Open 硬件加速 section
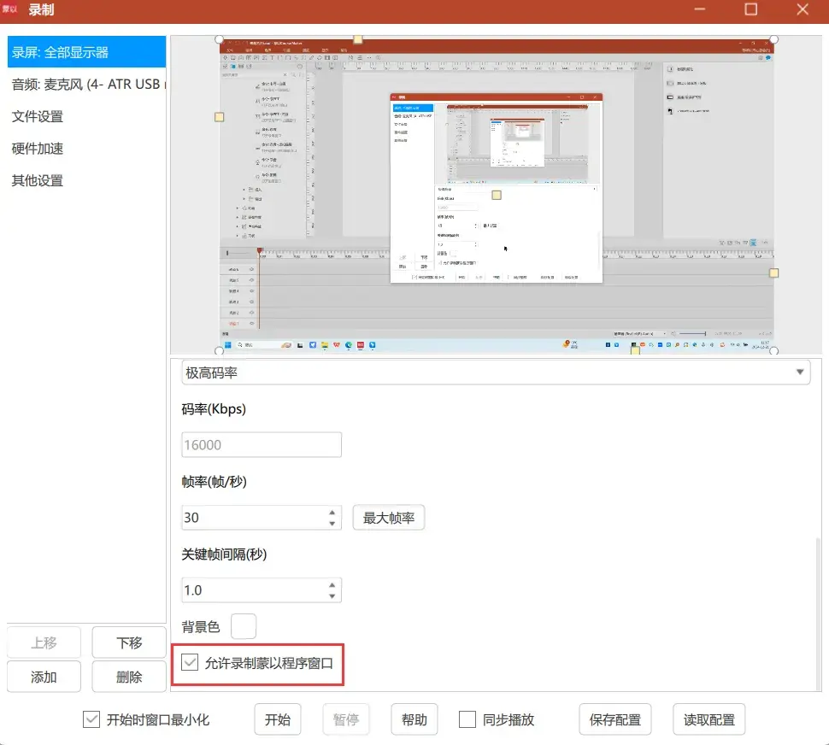The height and width of the screenshot is (745, 829). point(86,149)
